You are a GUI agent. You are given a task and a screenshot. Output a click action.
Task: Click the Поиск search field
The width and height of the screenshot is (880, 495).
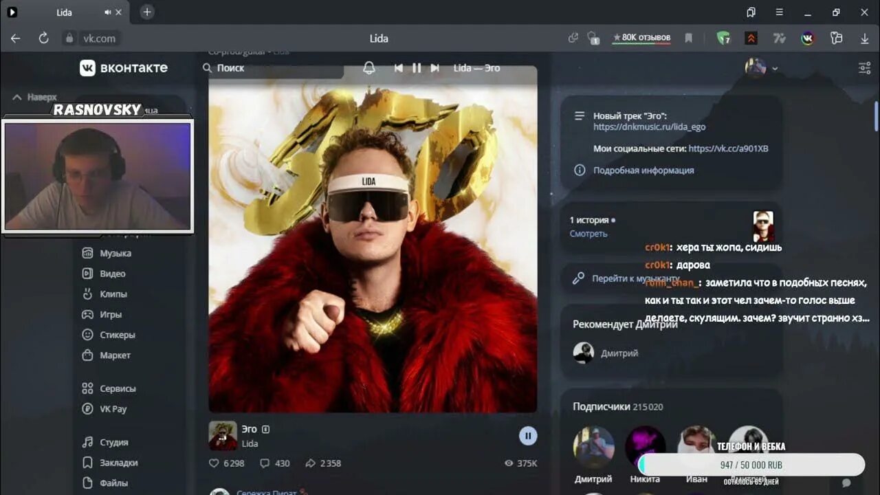point(273,68)
